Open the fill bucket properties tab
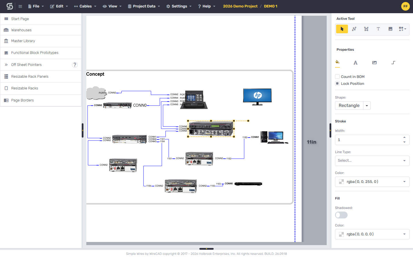The width and height of the screenshot is (413, 258). point(337,62)
